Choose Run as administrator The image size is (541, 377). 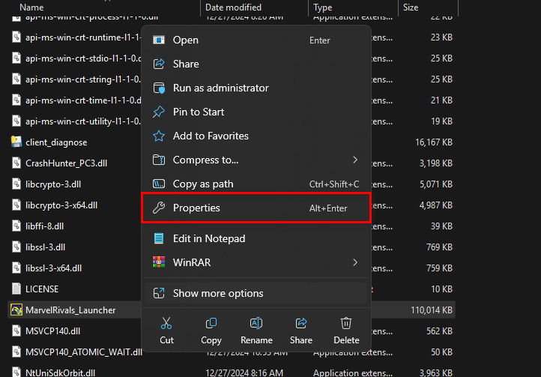coord(256,88)
